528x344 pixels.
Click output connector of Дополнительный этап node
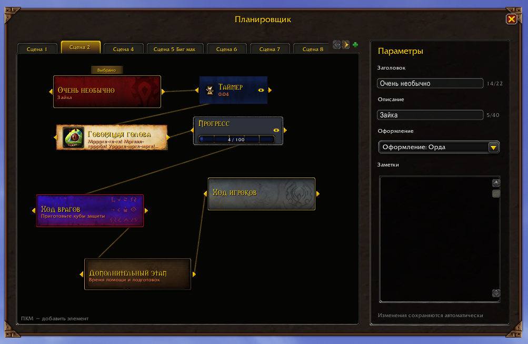point(194,274)
